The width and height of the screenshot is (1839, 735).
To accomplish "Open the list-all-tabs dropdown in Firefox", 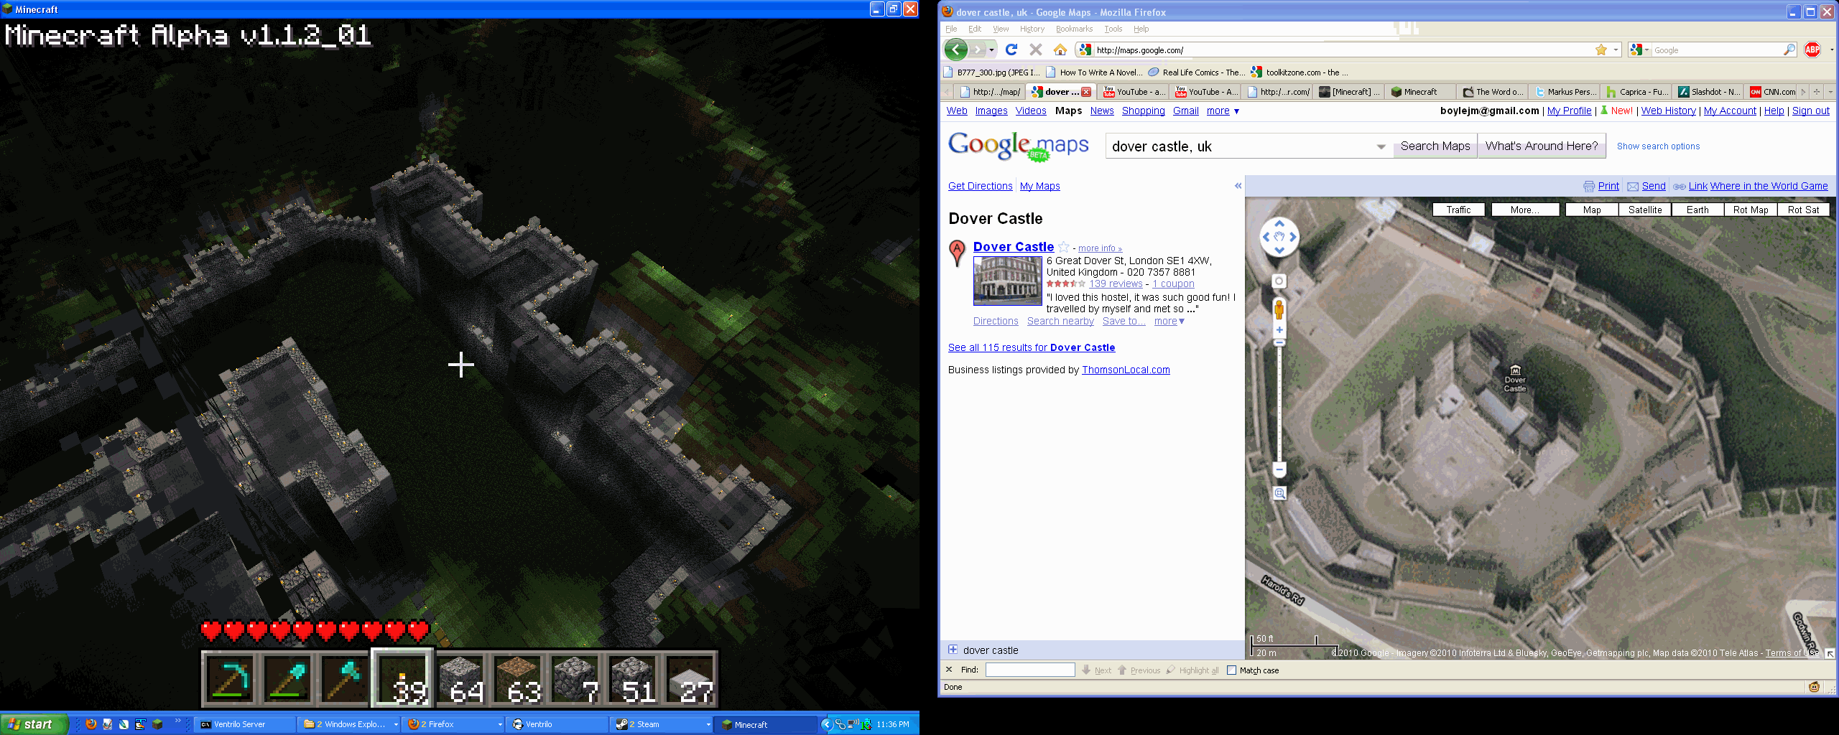I will [1830, 92].
